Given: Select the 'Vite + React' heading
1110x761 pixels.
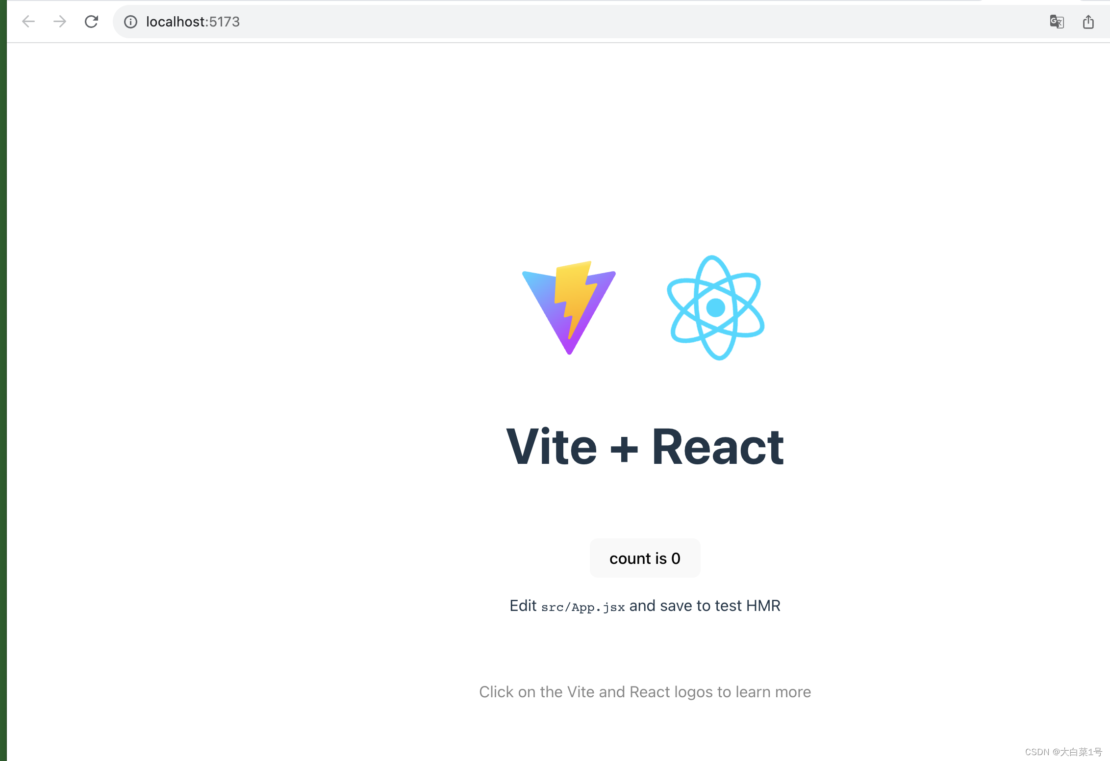Looking at the screenshot, I should tap(645, 446).
